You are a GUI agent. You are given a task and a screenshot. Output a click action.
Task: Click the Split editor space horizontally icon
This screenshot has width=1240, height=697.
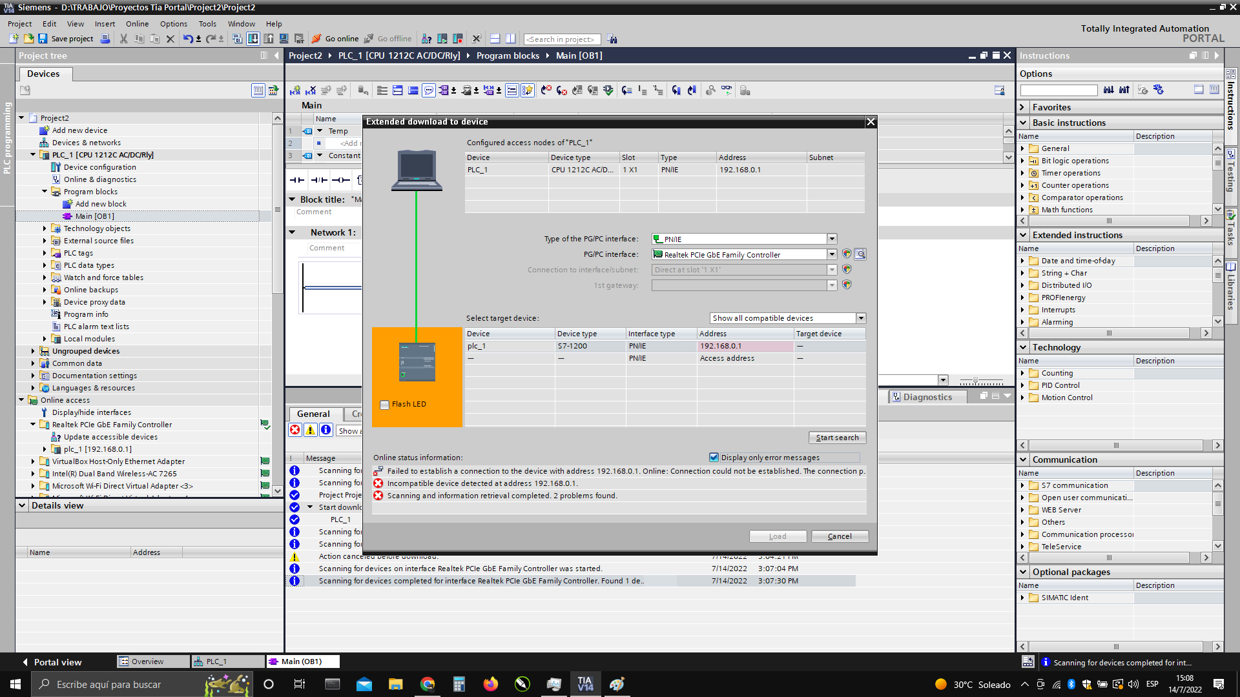(x=495, y=39)
